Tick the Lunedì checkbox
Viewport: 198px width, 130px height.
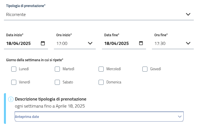(14, 69)
